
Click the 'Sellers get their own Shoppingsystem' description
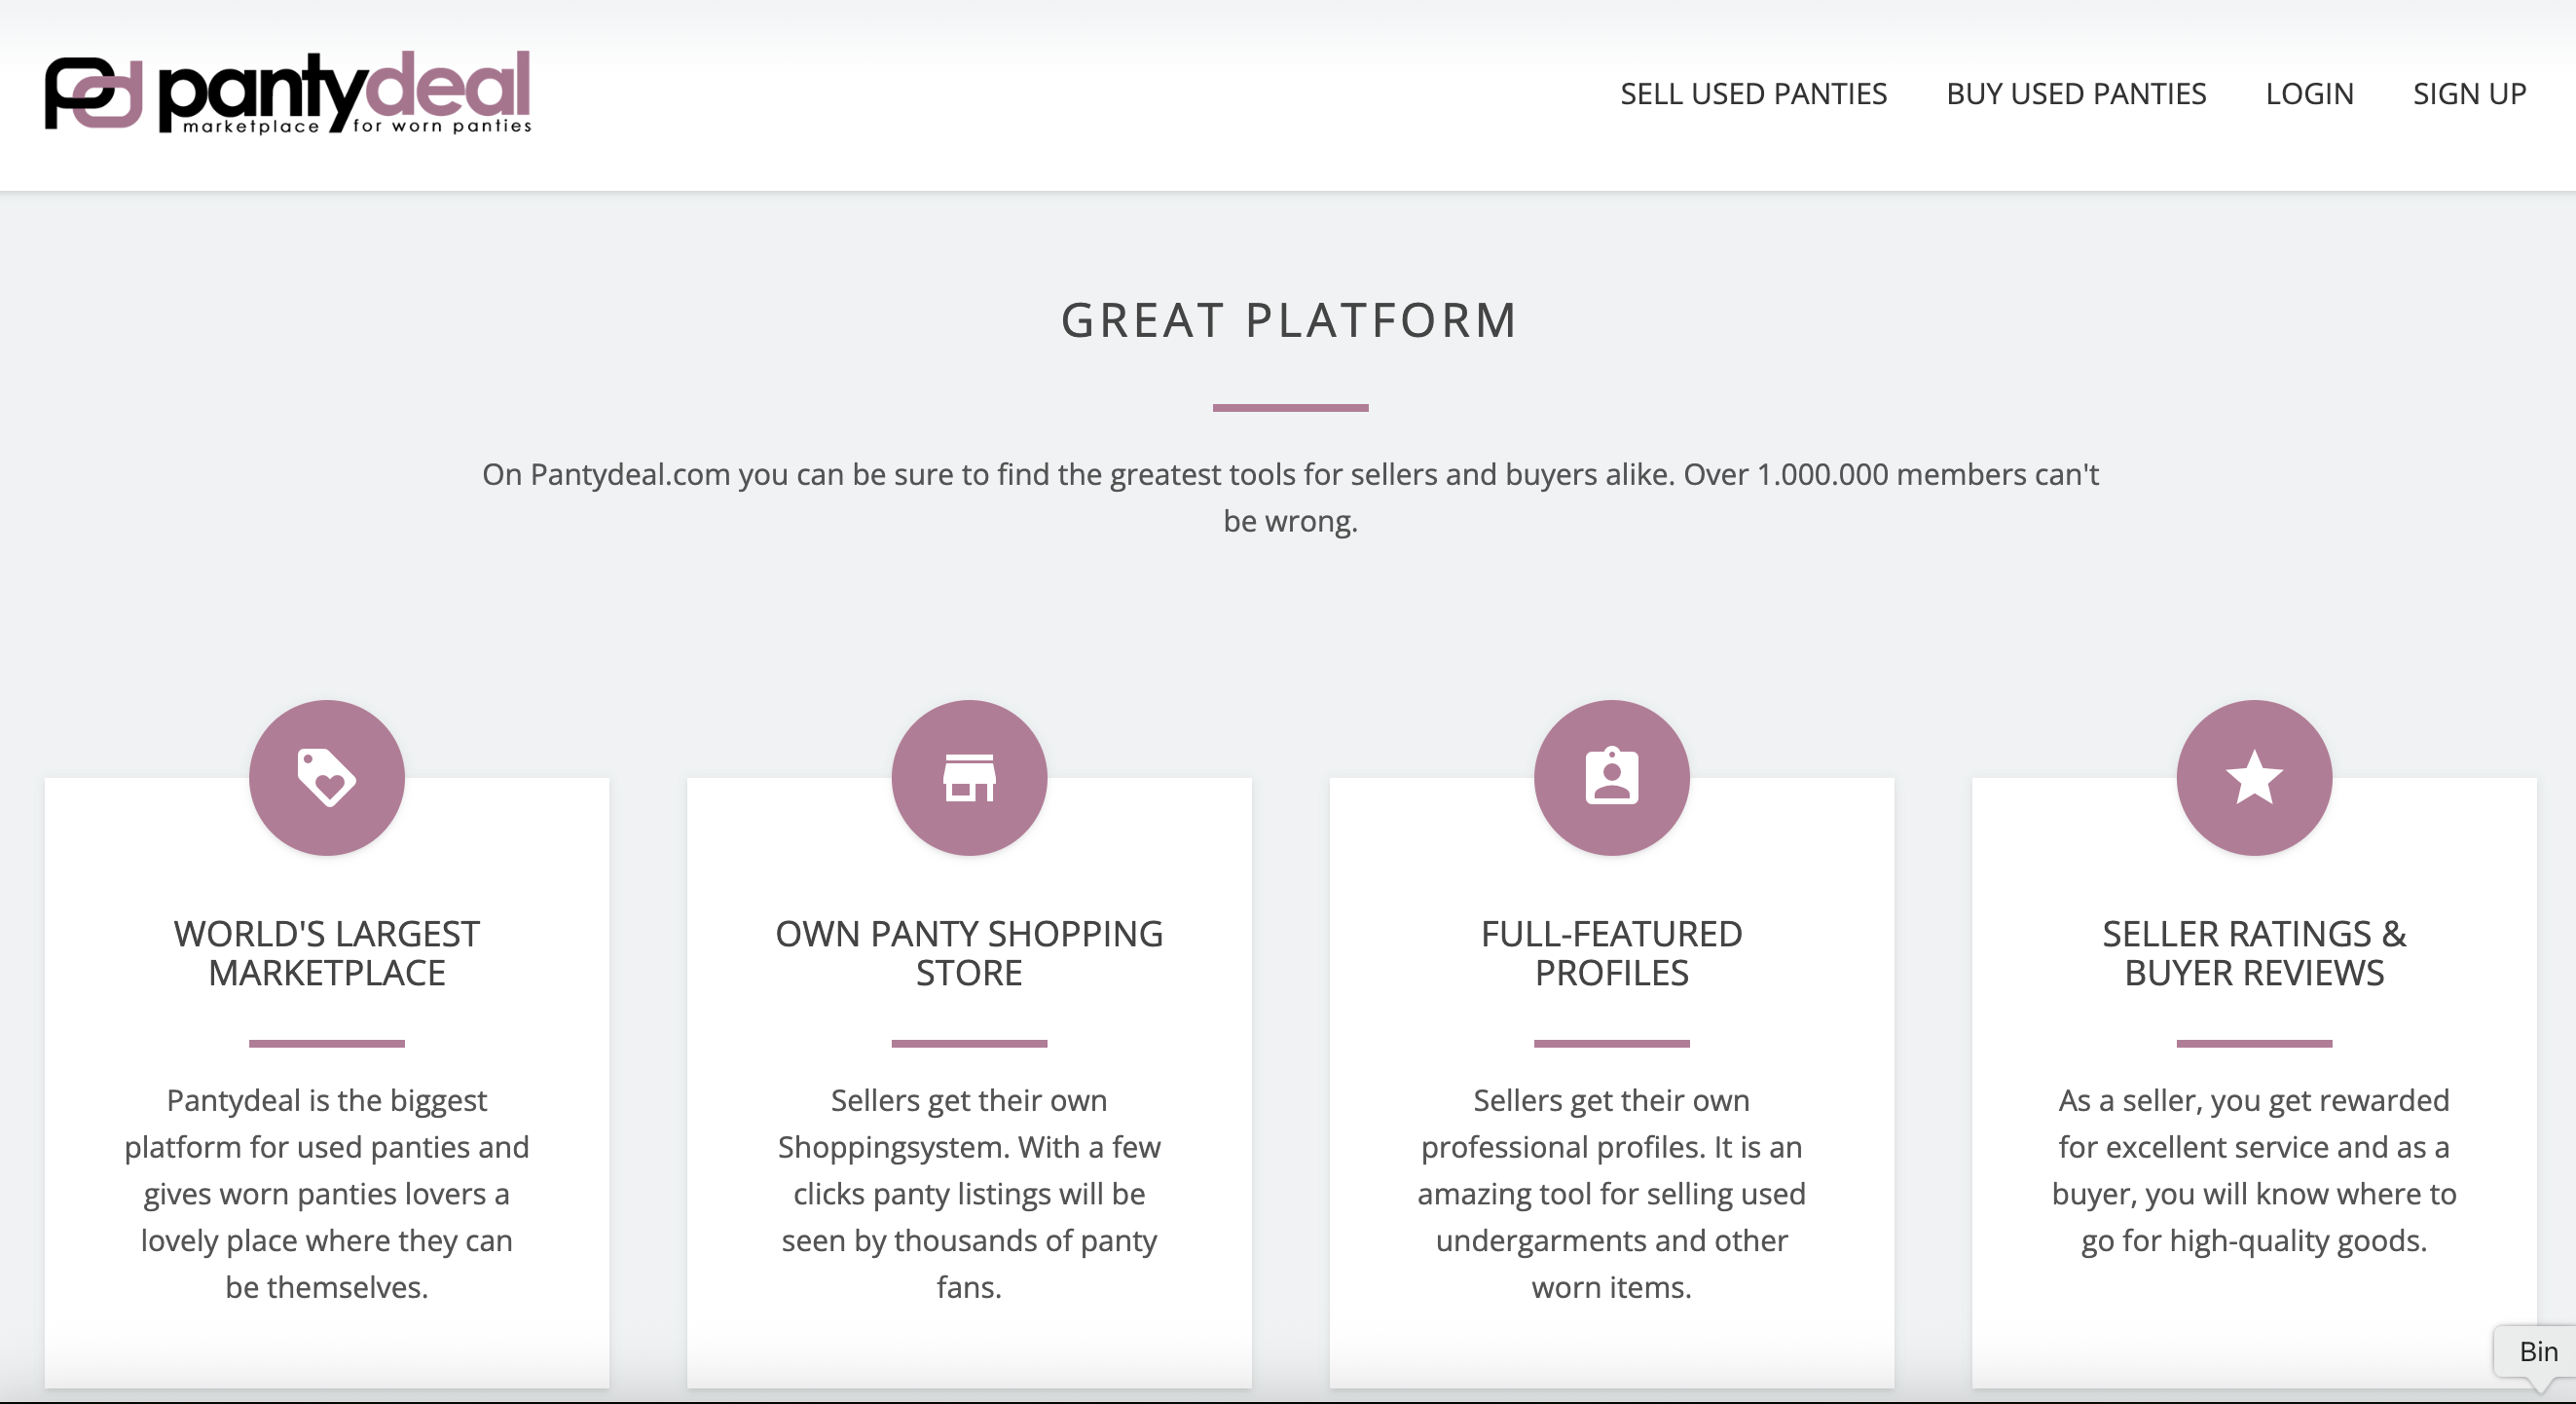(x=969, y=1193)
